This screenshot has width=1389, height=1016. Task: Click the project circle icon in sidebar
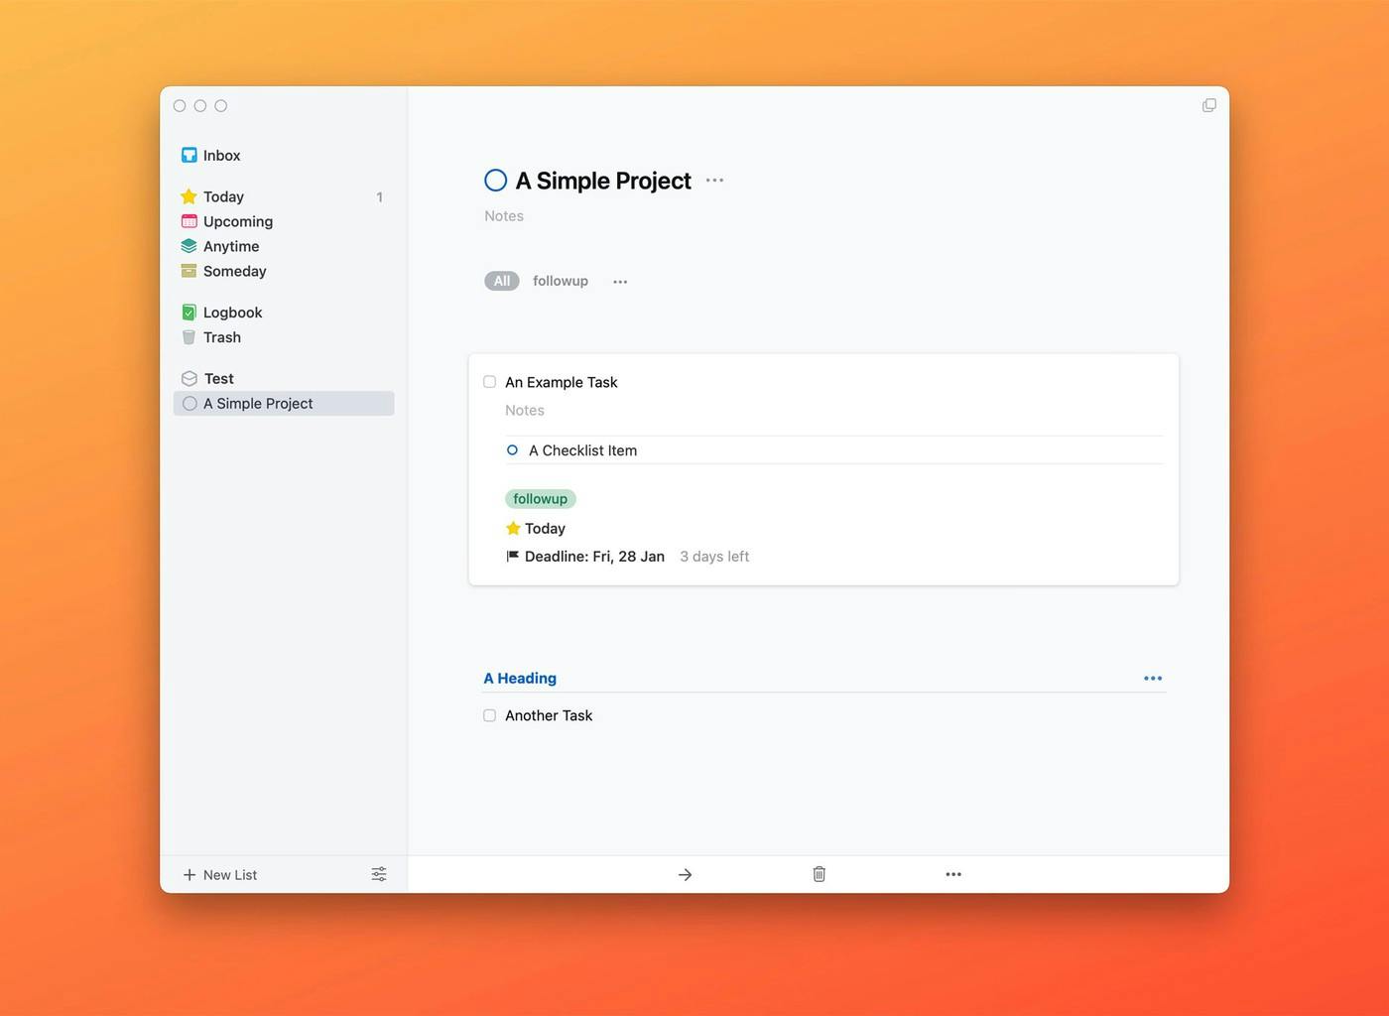[x=189, y=403]
